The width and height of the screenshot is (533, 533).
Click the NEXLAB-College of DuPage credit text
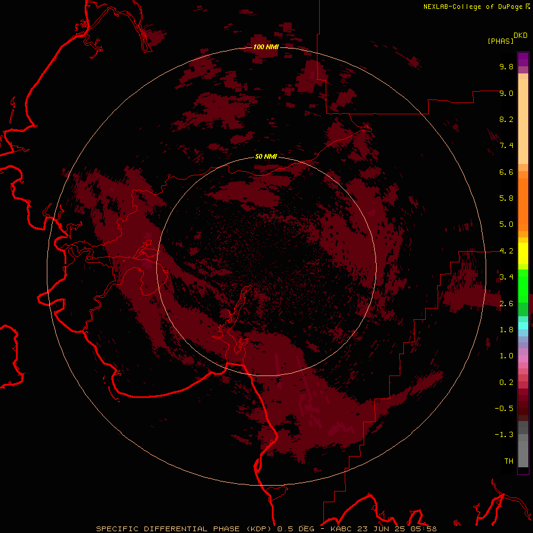[x=473, y=7]
